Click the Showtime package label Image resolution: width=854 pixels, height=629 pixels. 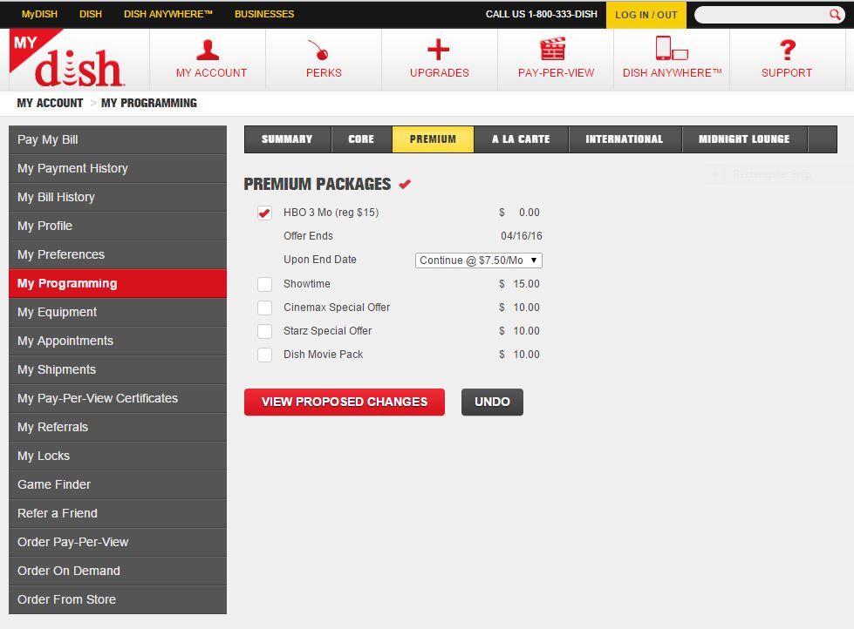pyautogui.click(x=307, y=284)
